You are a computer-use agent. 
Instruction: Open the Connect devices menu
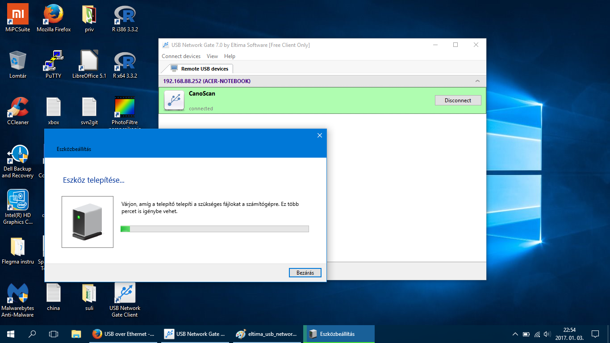click(x=181, y=56)
